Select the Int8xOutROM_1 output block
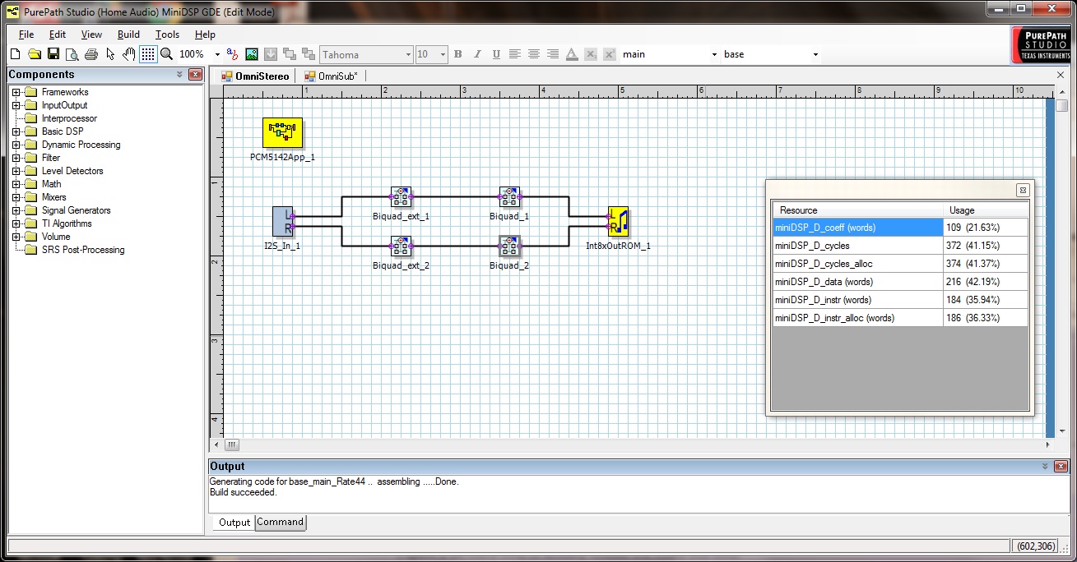 pyautogui.click(x=619, y=221)
